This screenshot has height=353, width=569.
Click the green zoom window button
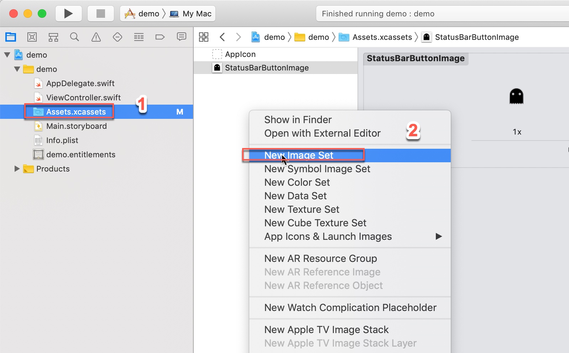(42, 14)
